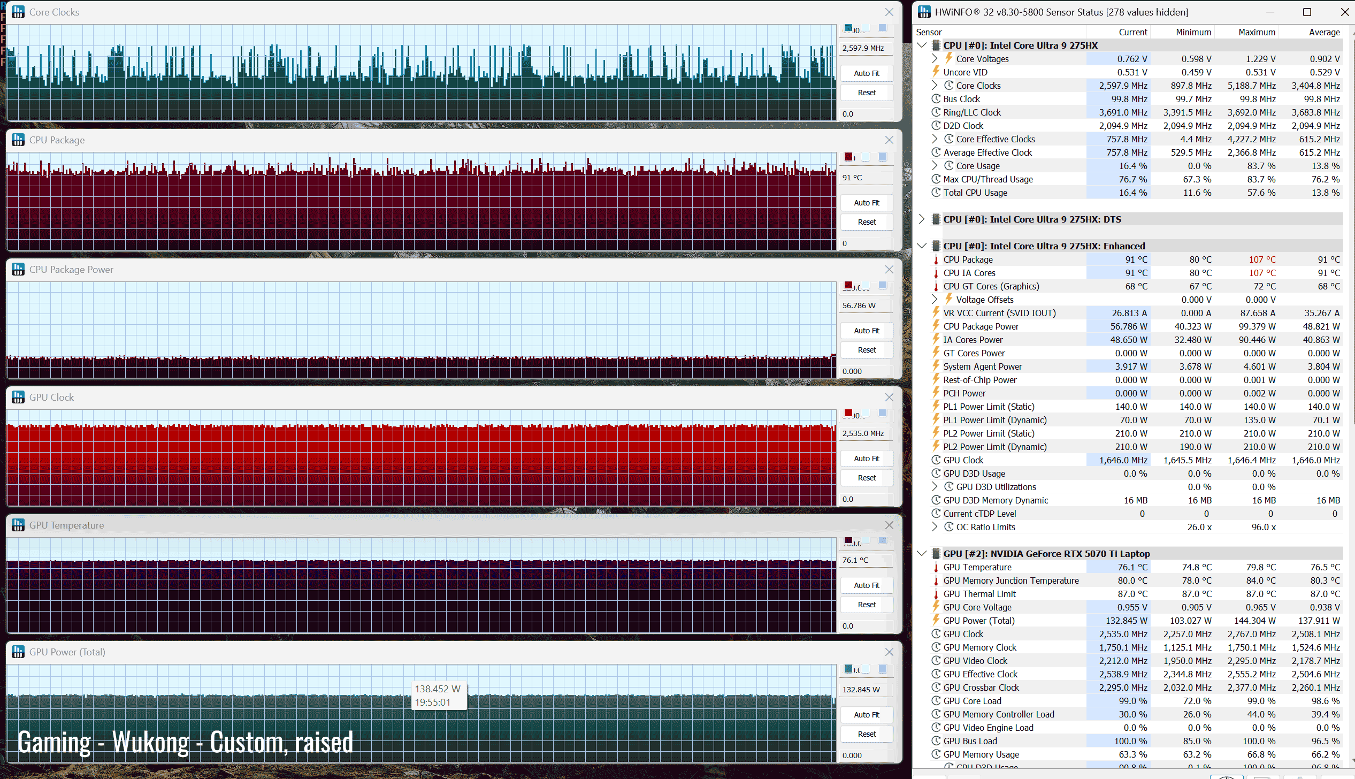Click the teal color swatch in the Core Clocks graph

click(848, 28)
